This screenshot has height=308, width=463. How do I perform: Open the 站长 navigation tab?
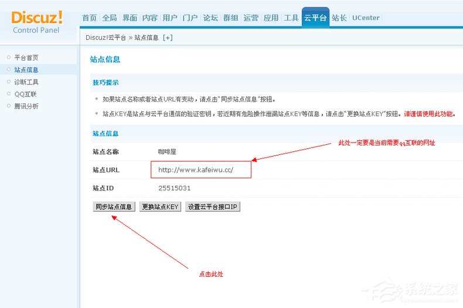point(339,18)
